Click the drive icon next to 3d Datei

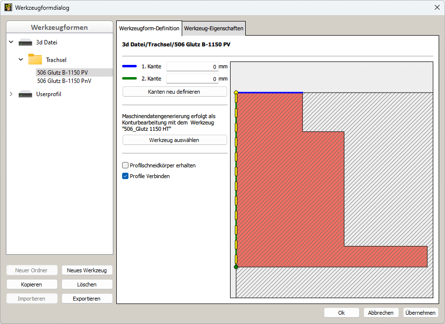point(24,42)
